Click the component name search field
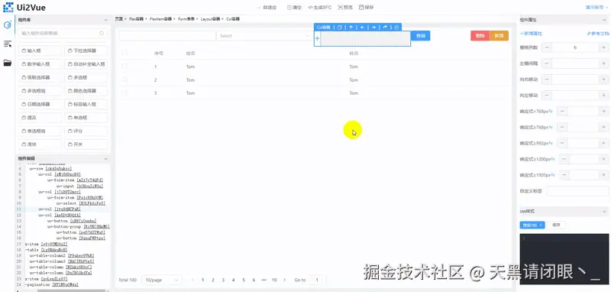The height and width of the screenshot is (292, 611). pos(63,34)
